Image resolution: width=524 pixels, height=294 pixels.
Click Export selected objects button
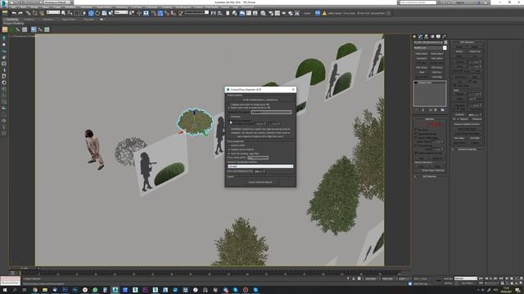(x=260, y=182)
